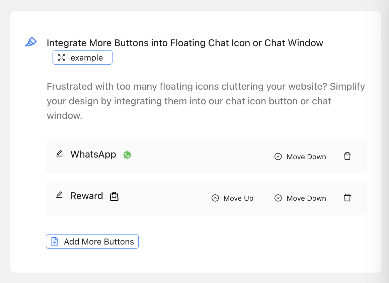Click the up chevron circle in Reward row

click(215, 198)
